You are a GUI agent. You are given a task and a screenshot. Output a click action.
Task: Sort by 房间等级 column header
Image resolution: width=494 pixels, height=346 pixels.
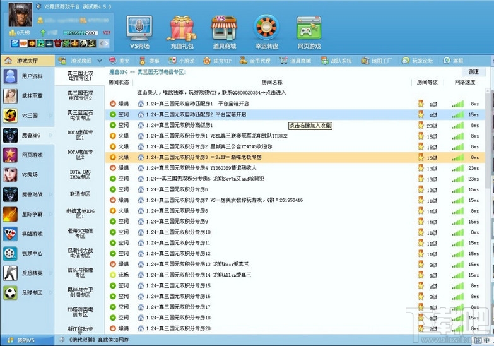(x=427, y=82)
